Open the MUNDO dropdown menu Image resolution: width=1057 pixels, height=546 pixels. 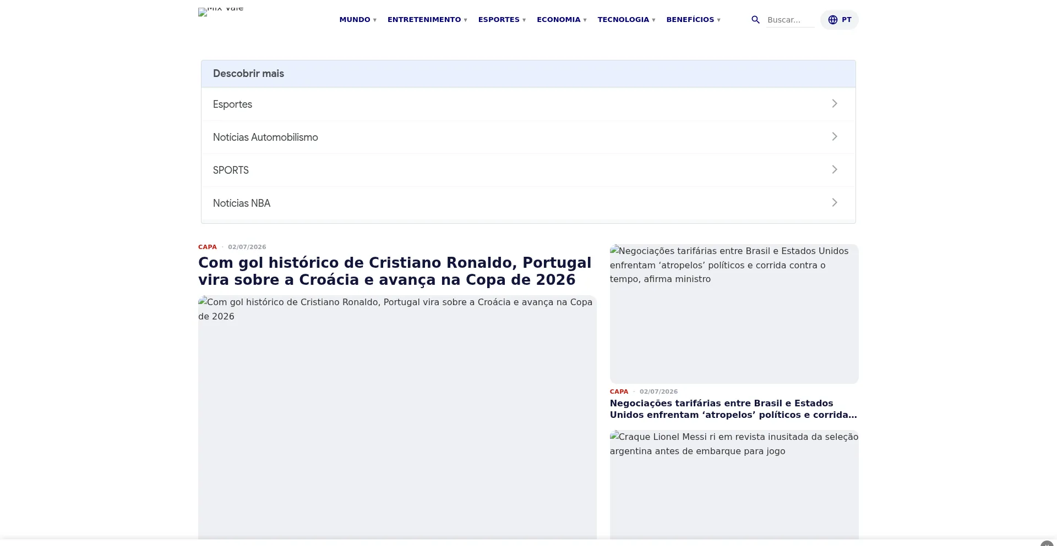pyautogui.click(x=358, y=20)
